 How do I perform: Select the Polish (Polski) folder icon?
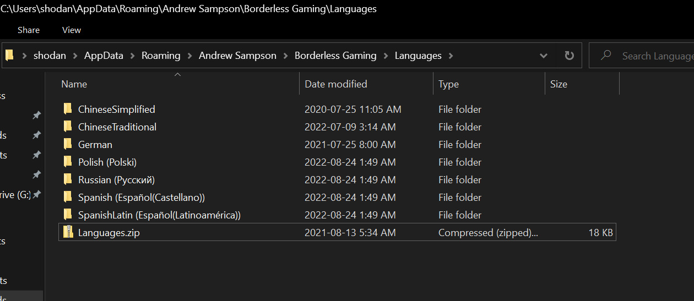click(x=68, y=162)
